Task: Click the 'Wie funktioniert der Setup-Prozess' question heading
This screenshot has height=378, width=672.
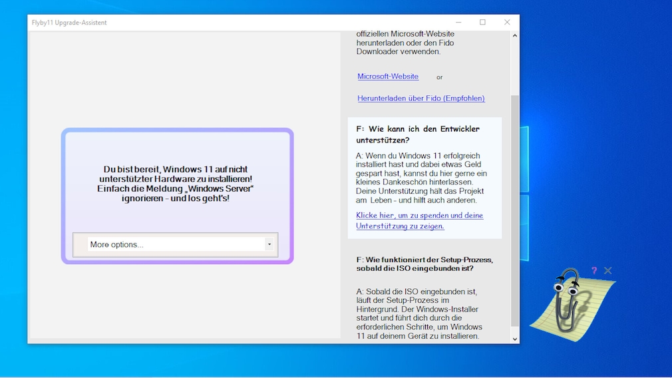Action: tap(424, 264)
